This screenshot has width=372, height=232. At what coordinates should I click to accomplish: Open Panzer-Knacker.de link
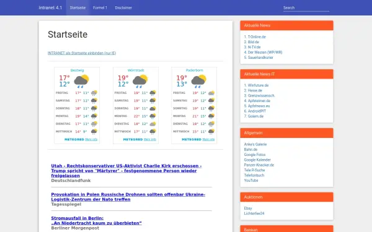pos(259,165)
